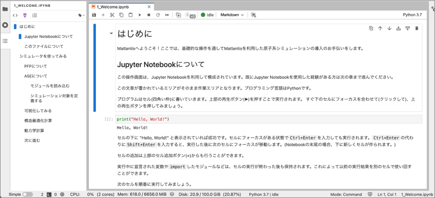Jump to 構造最適化計算 in the table of contents

[38, 121]
